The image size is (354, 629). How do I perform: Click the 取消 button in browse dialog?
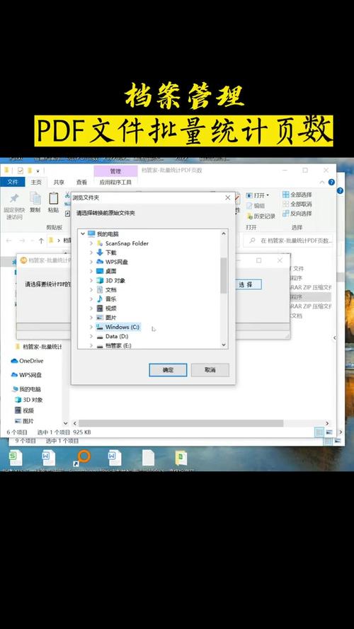[x=210, y=370]
